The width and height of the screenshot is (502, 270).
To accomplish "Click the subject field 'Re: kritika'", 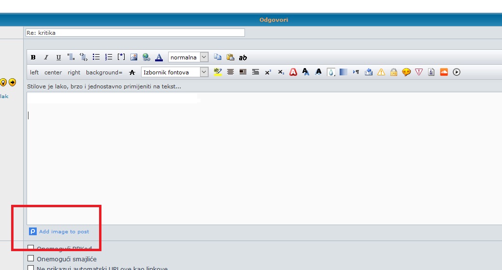I will [135, 33].
